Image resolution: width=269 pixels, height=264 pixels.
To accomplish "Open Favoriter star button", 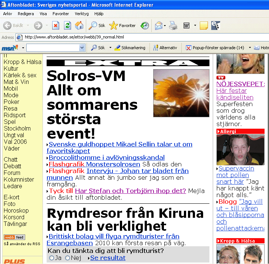I will pos(122,26).
